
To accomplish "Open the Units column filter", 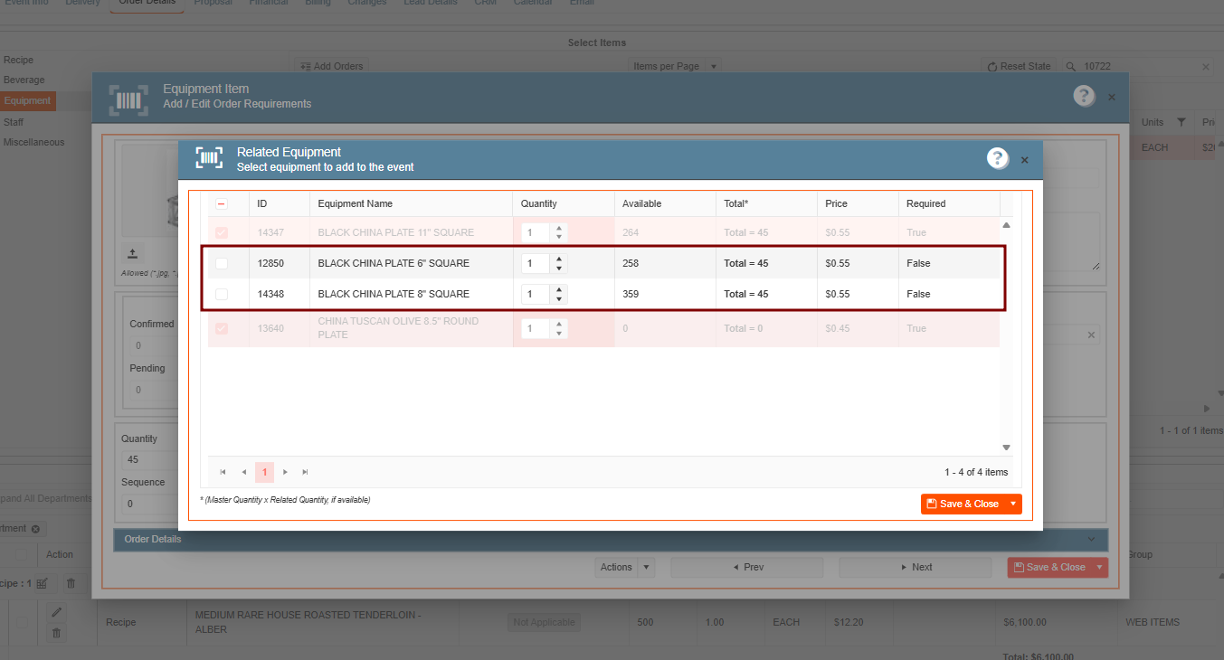I will [1181, 122].
